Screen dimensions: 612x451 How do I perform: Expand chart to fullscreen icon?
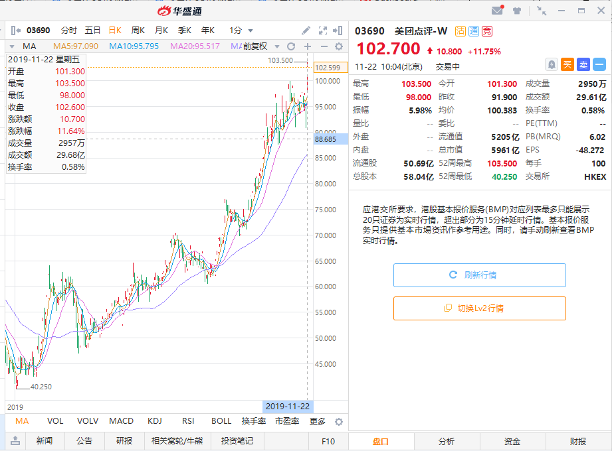point(323,31)
